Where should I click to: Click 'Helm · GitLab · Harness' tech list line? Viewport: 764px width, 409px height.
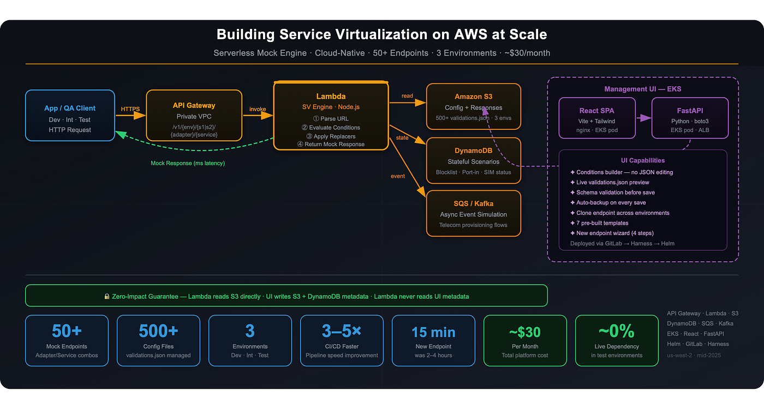698,344
